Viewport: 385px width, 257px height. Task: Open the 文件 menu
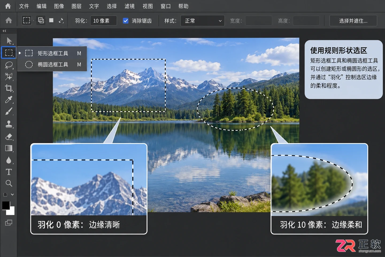pyautogui.click(x=24, y=6)
